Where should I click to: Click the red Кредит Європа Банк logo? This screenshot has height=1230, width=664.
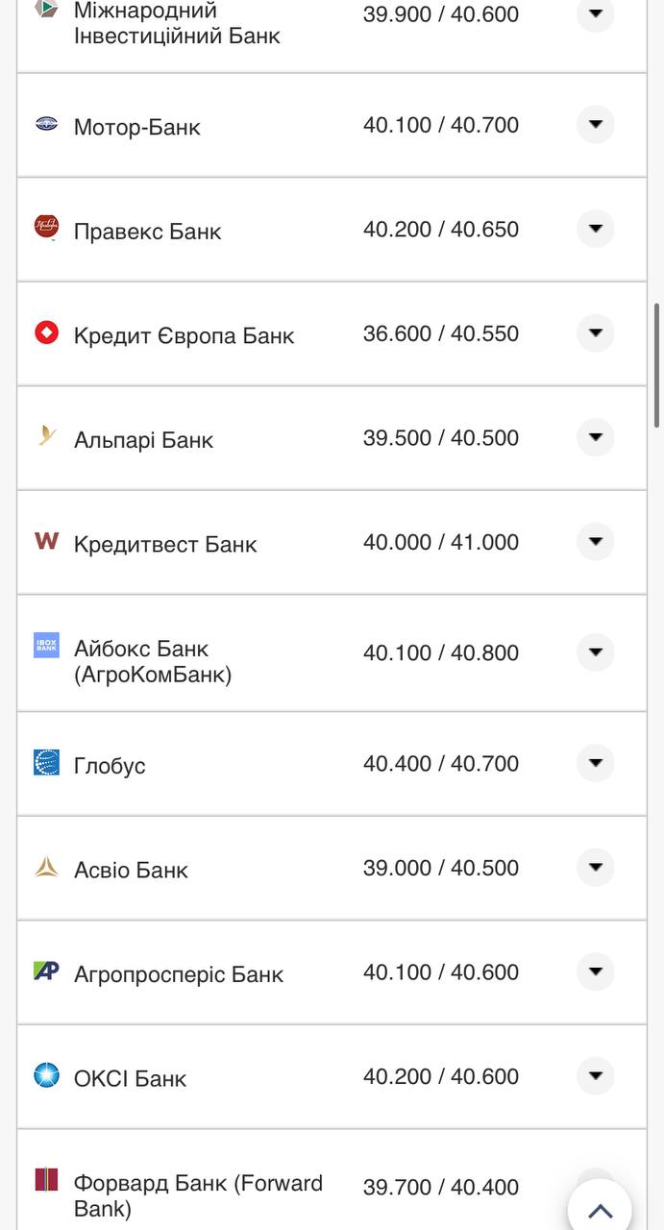46,332
